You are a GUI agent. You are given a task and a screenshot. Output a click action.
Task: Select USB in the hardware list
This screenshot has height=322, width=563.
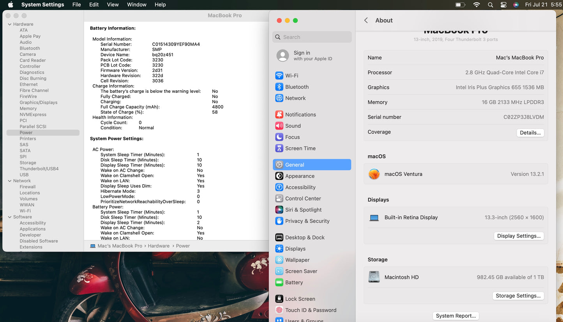click(24, 175)
